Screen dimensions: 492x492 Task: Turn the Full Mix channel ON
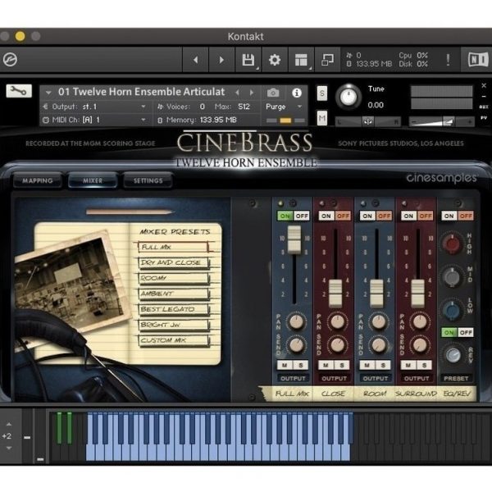285,216
